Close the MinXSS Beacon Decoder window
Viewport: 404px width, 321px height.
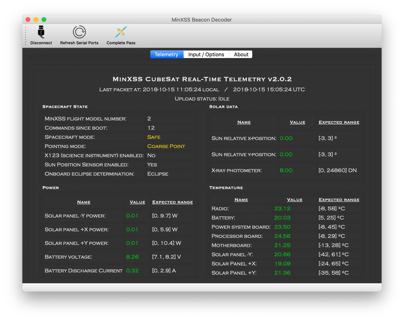(x=28, y=20)
